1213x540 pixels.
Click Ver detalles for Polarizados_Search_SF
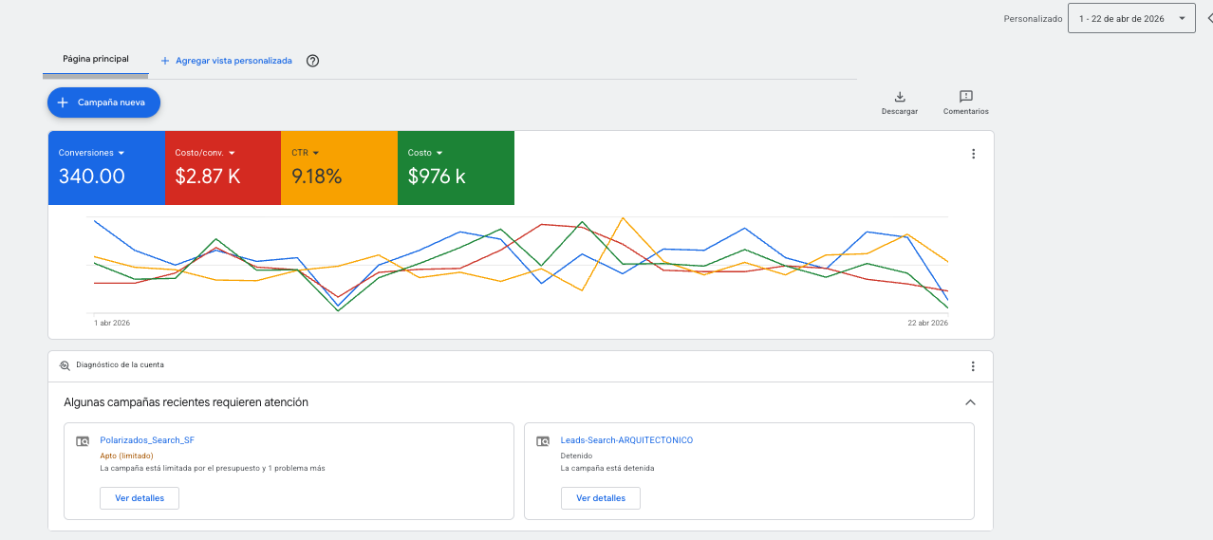[140, 498]
